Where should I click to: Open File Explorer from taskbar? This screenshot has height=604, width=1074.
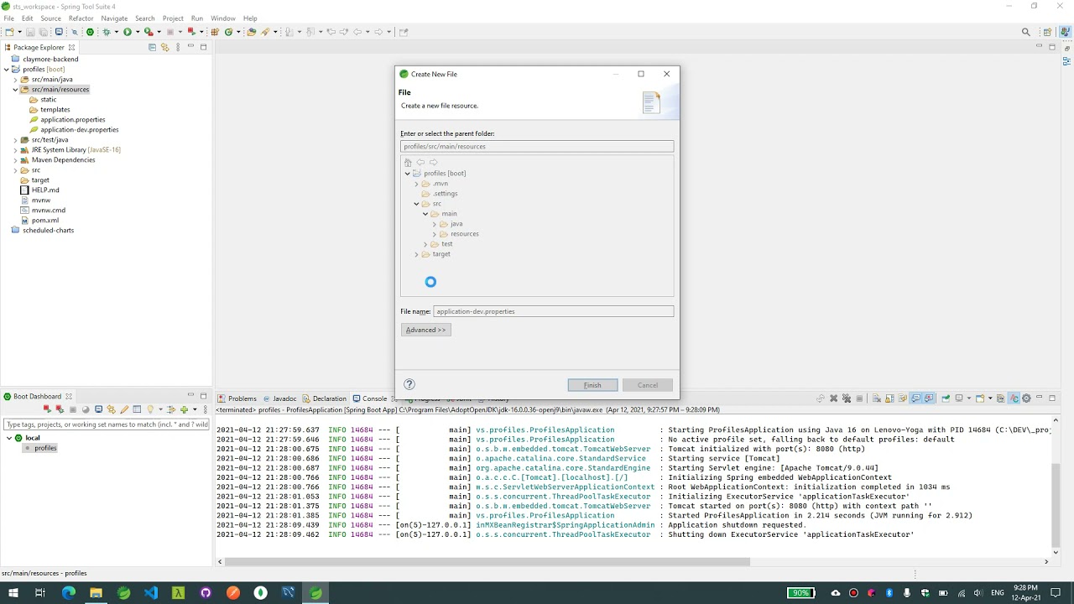(96, 593)
